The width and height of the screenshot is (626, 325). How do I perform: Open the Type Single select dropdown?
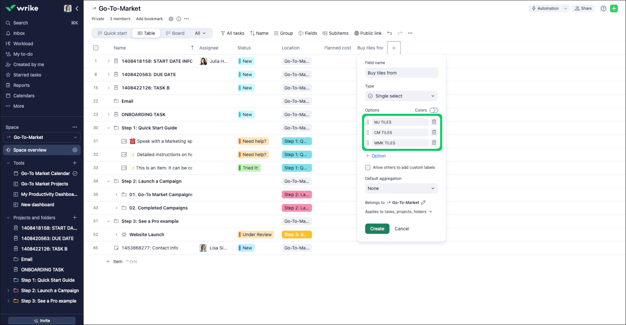(401, 96)
